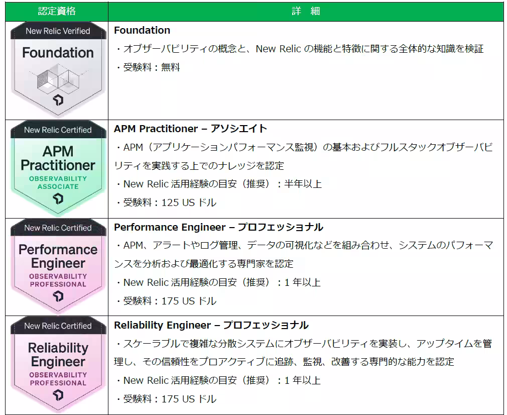The height and width of the screenshot is (415, 507).
Task: Click New Relic logo on Foundation badge
Action: [58, 100]
